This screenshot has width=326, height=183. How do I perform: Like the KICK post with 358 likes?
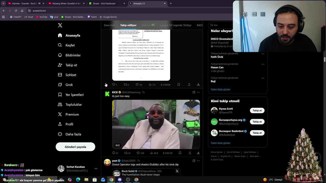pyautogui.click(x=140, y=153)
